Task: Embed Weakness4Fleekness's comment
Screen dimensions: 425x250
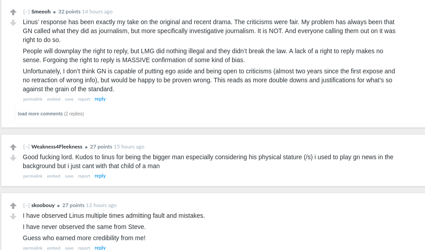Action: click(54, 176)
